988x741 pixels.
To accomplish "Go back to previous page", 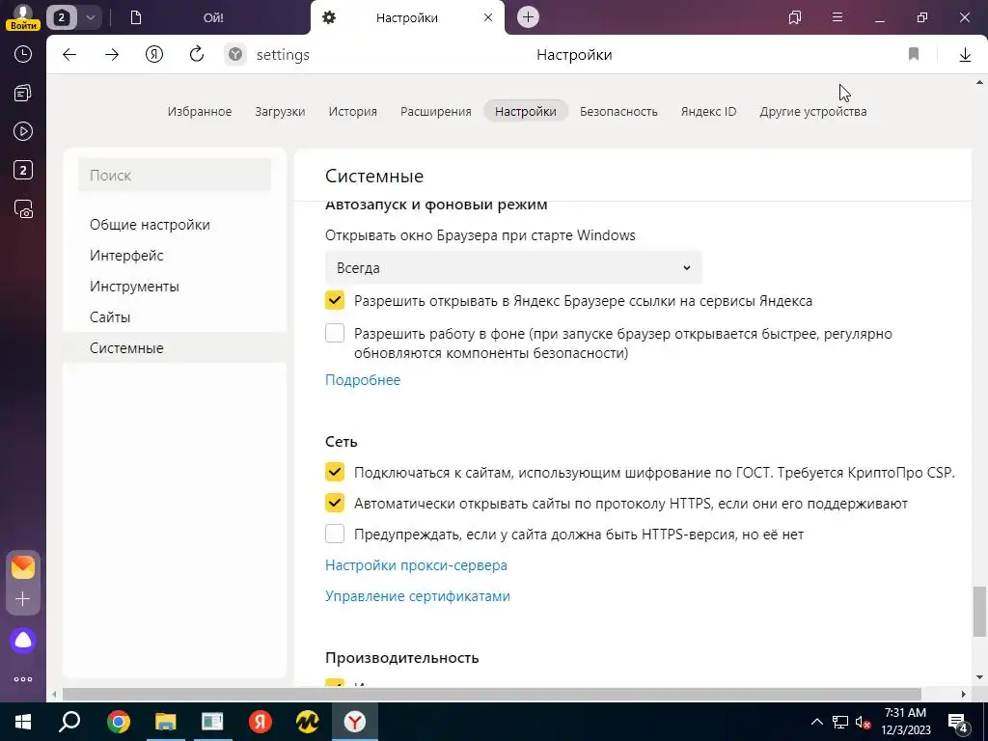I will [69, 55].
